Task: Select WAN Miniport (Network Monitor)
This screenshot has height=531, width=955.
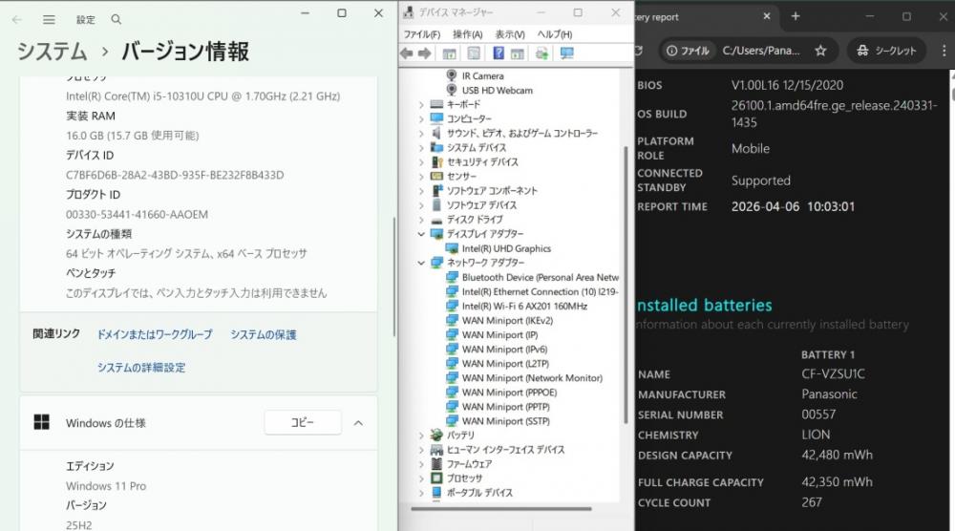Action: click(532, 378)
